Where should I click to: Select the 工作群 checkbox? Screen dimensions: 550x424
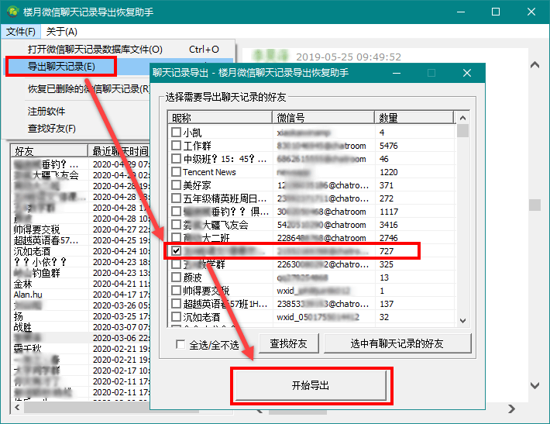coord(177,146)
